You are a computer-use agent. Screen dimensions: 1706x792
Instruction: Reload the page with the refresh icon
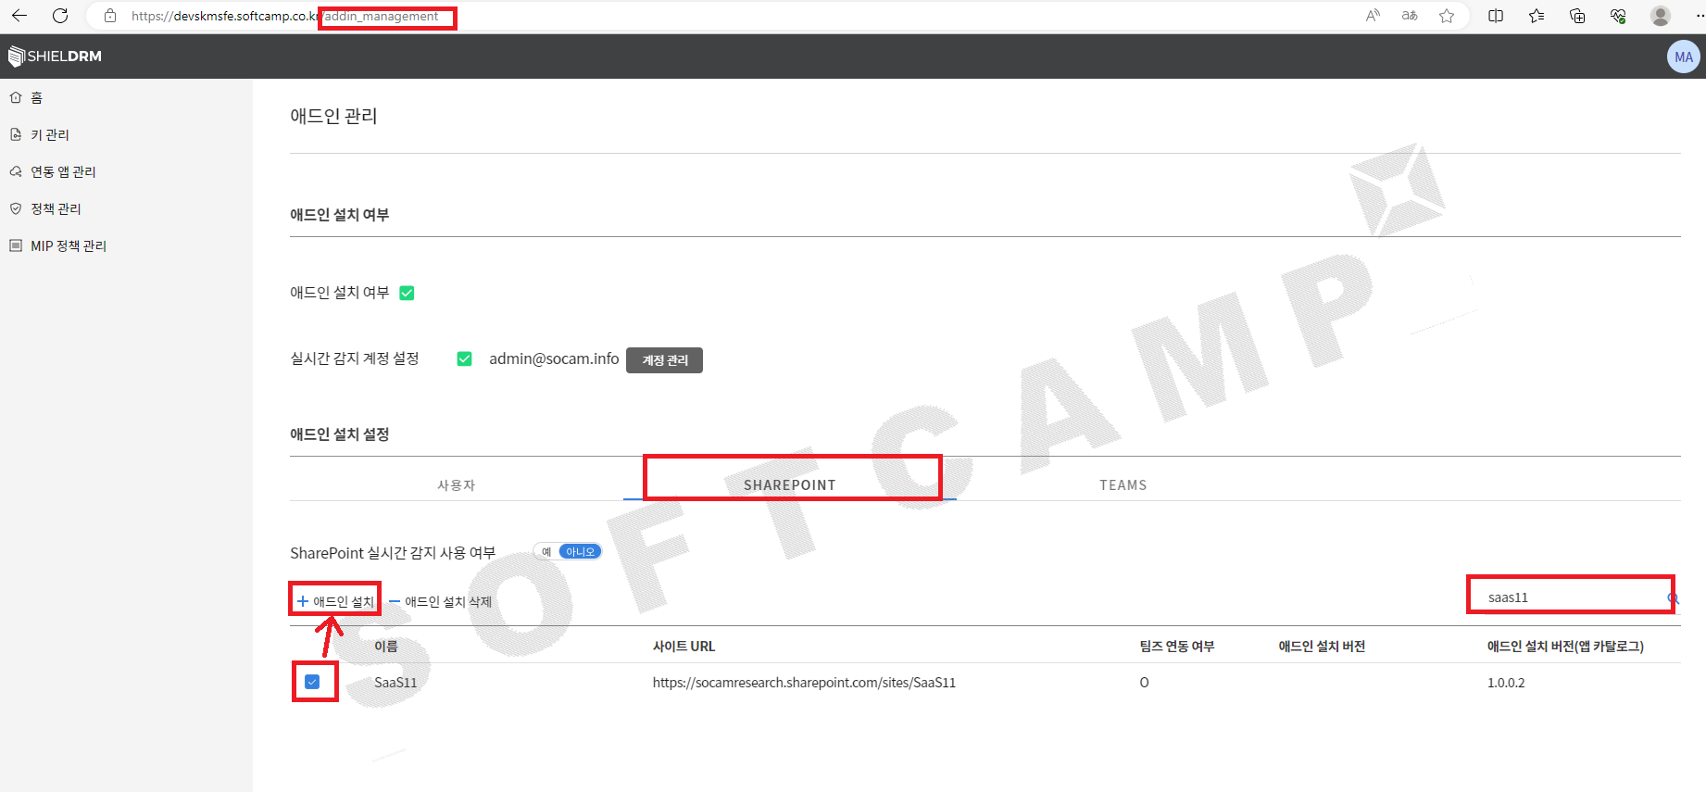(60, 16)
